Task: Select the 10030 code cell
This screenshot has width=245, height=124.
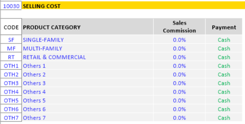Action: [11, 6]
